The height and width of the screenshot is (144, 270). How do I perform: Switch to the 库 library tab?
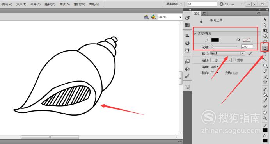pos(204,14)
